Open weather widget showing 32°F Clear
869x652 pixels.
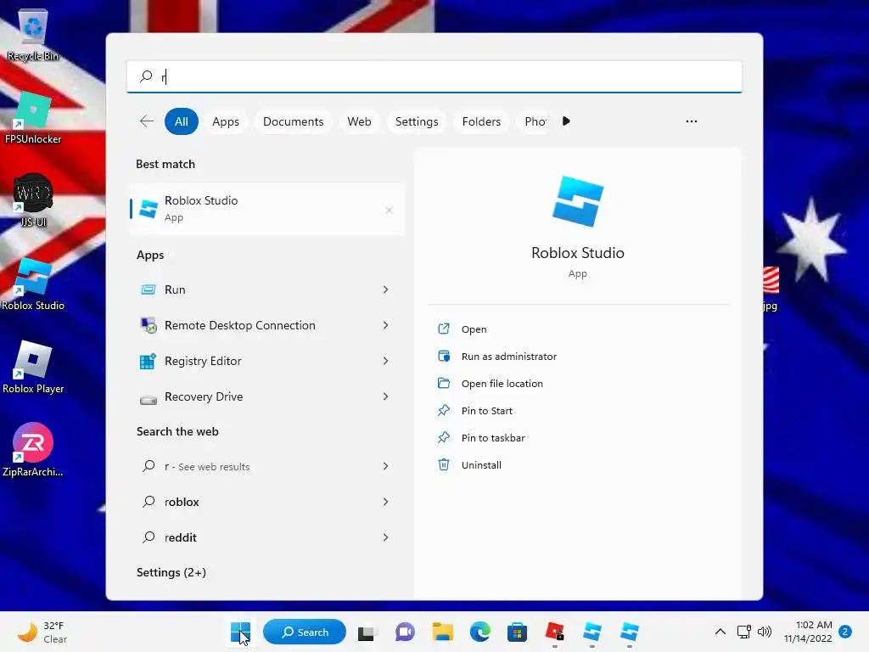[x=42, y=632]
